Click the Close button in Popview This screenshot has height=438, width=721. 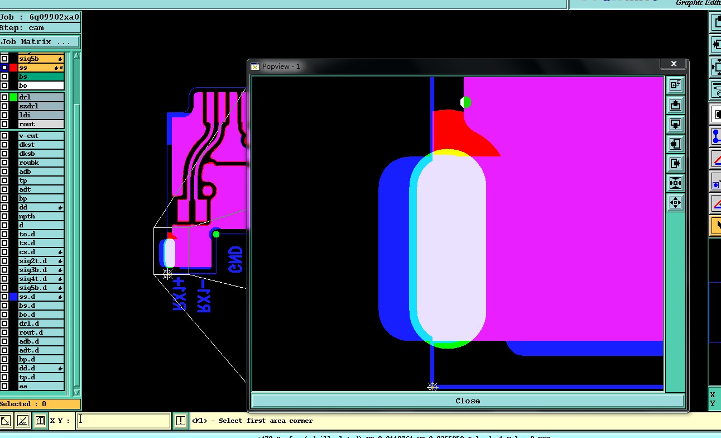[x=468, y=401]
